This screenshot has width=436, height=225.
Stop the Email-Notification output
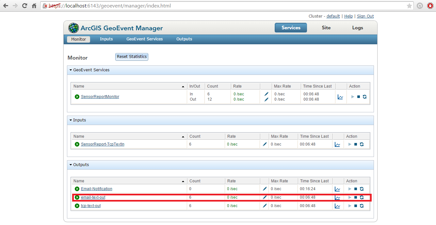[356, 189]
